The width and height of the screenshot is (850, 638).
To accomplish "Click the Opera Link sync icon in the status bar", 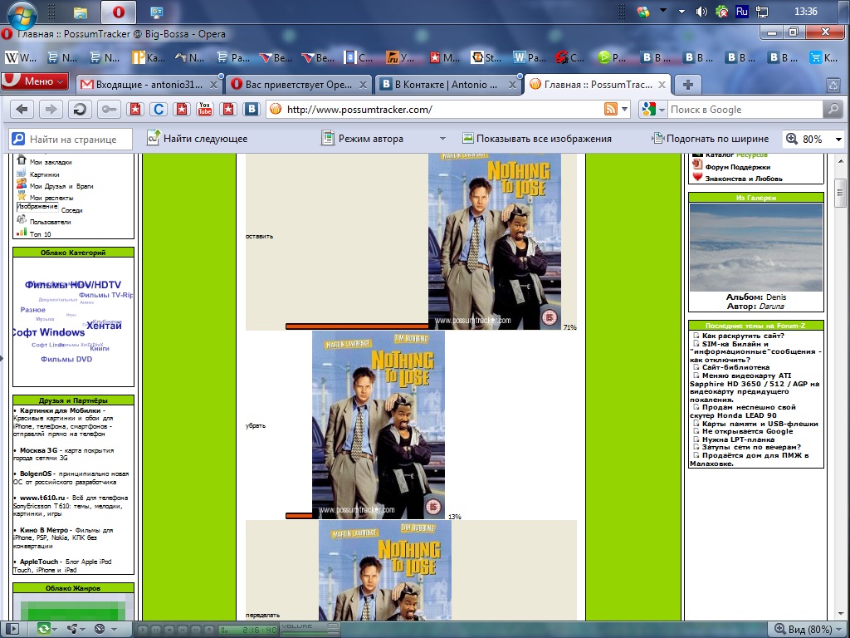I will (x=43, y=630).
